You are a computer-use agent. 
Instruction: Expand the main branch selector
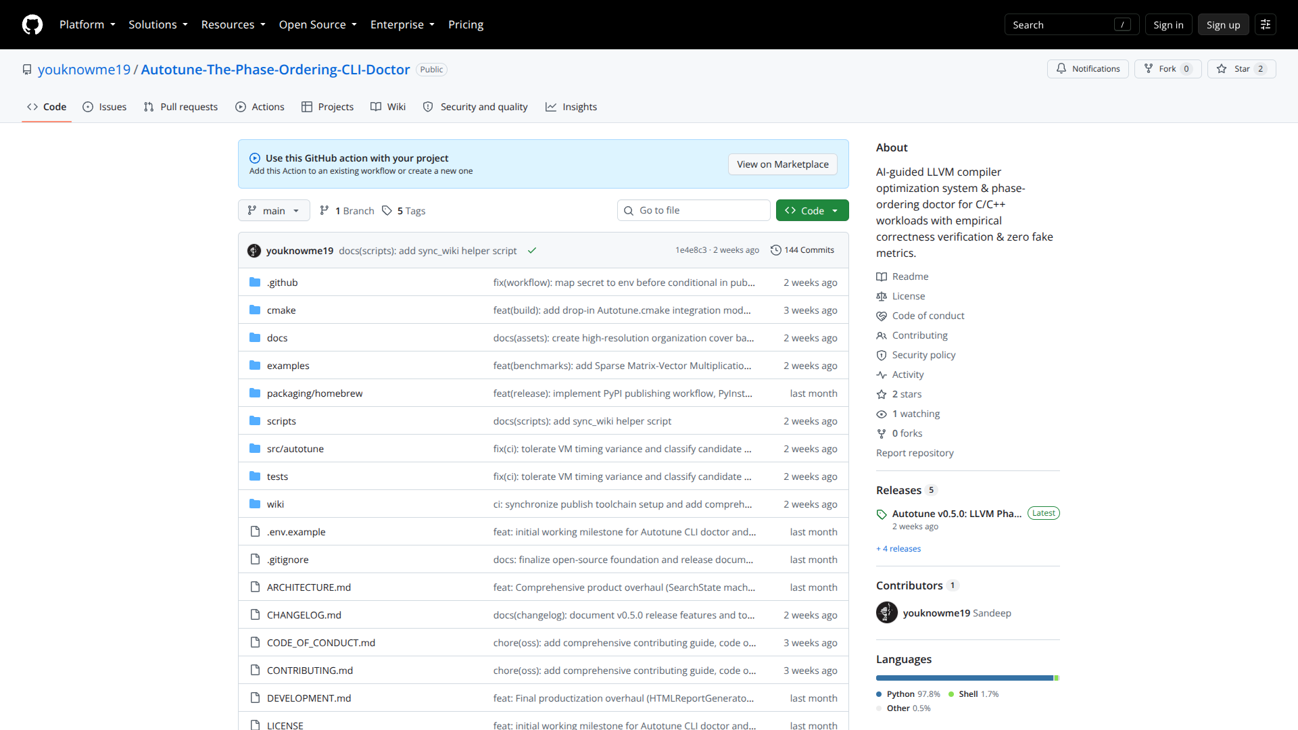tap(274, 210)
